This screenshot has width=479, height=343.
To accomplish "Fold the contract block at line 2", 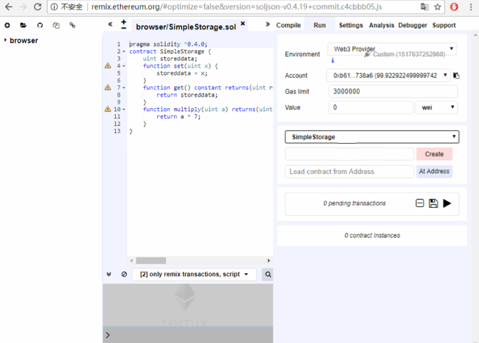I will click(124, 51).
